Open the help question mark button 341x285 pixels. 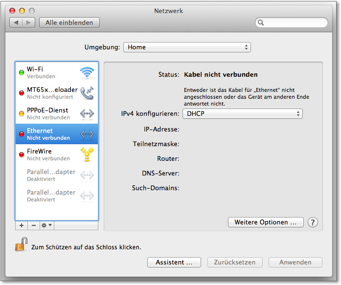(313, 222)
